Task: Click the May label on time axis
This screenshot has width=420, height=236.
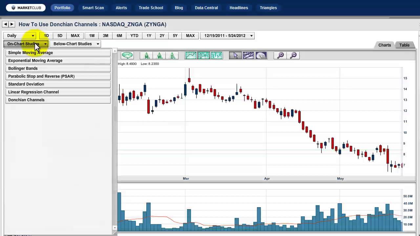Action: click(x=340, y=179)
